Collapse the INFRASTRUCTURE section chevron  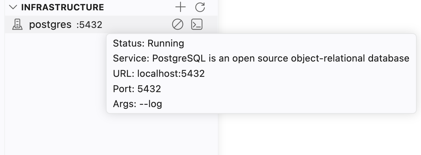tap(13, 7)
